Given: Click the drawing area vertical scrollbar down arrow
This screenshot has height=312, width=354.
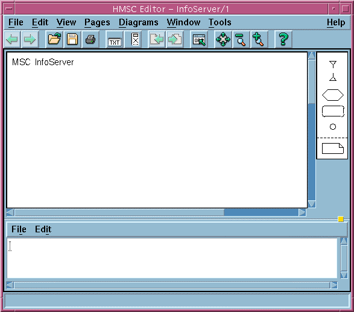Looking at the screenshot, I should tap(312, 204).
